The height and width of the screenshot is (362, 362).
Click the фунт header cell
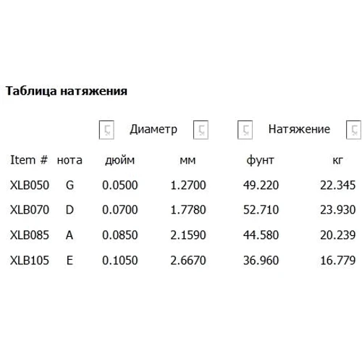pyautogui.click(x=260, y=161)
